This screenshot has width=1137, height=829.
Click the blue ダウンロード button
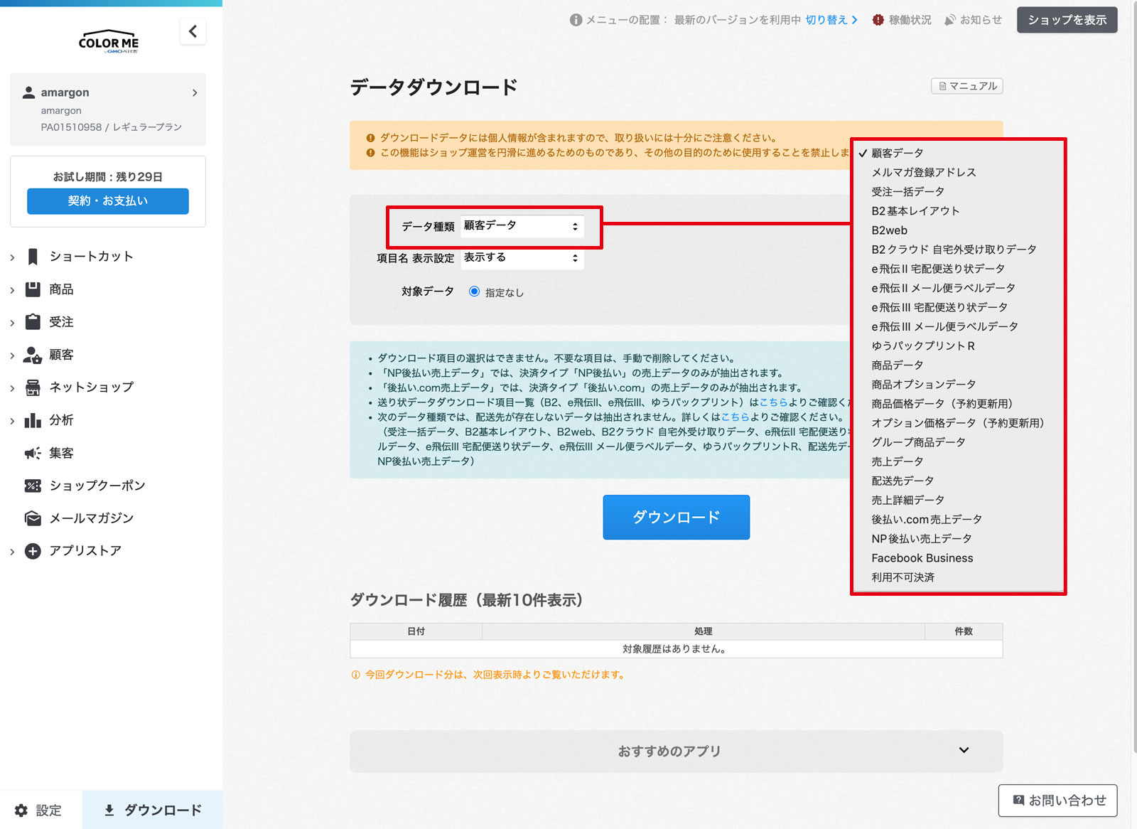(x=677, y=517)
